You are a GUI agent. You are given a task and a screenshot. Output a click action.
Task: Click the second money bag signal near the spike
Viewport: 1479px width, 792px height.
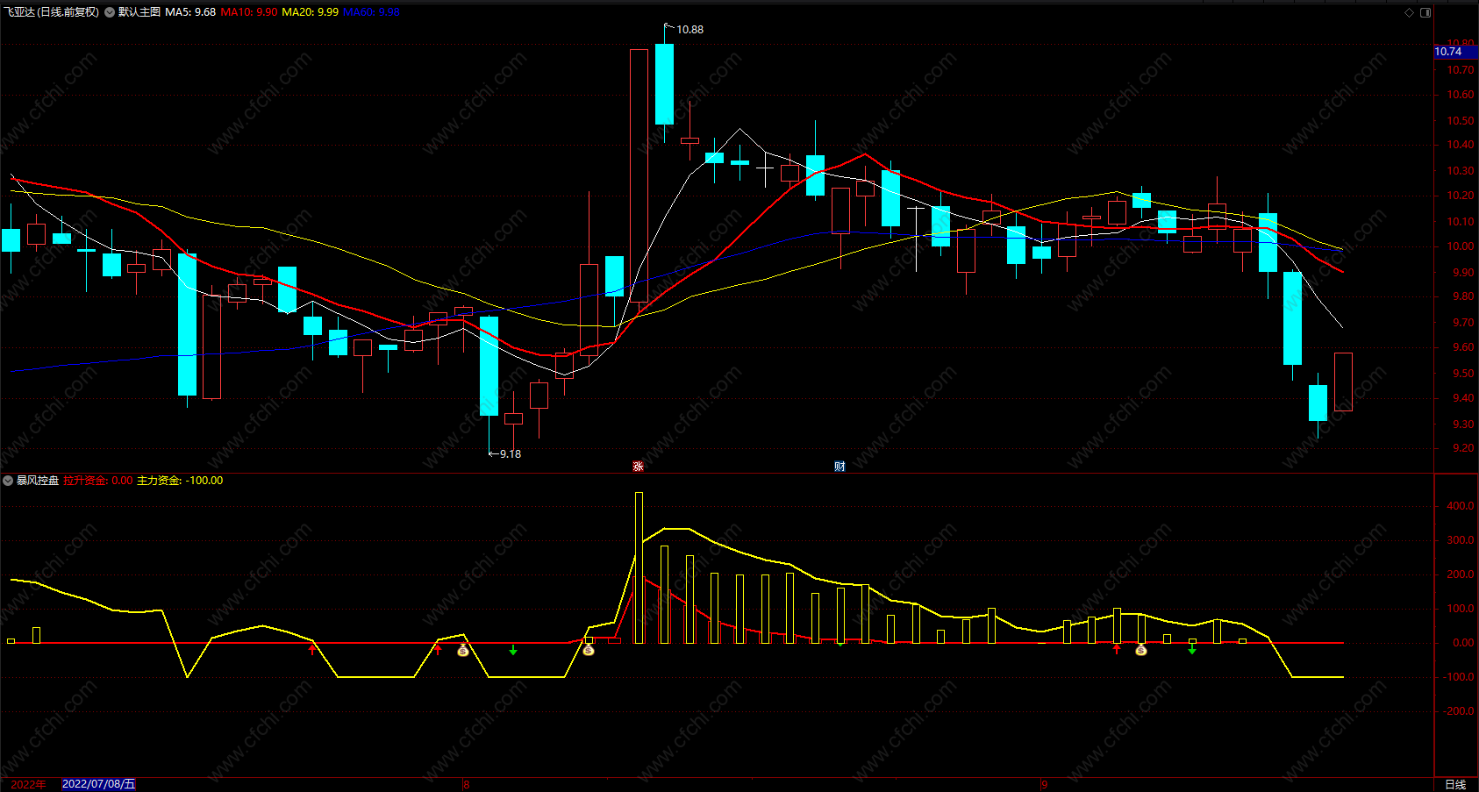pos(589,650)
